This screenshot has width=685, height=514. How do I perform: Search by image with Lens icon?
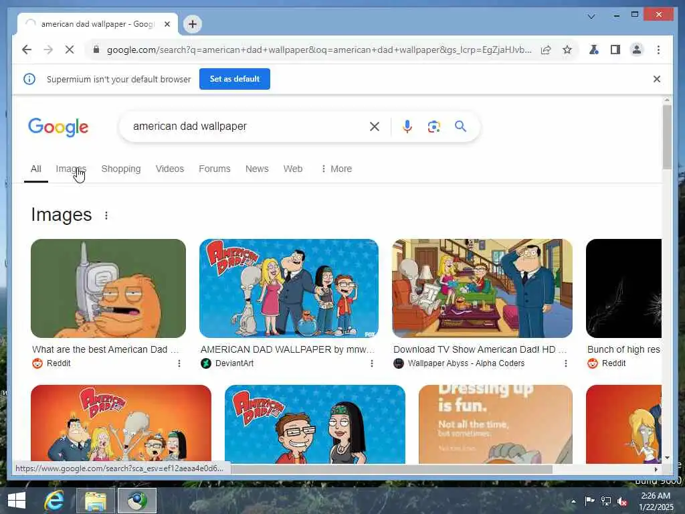(x=433, y=126)
